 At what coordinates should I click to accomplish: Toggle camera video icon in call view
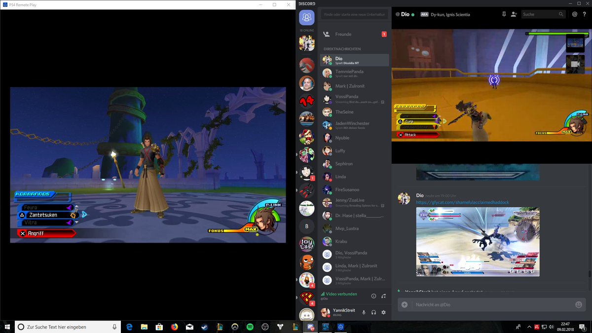(575, 64)
